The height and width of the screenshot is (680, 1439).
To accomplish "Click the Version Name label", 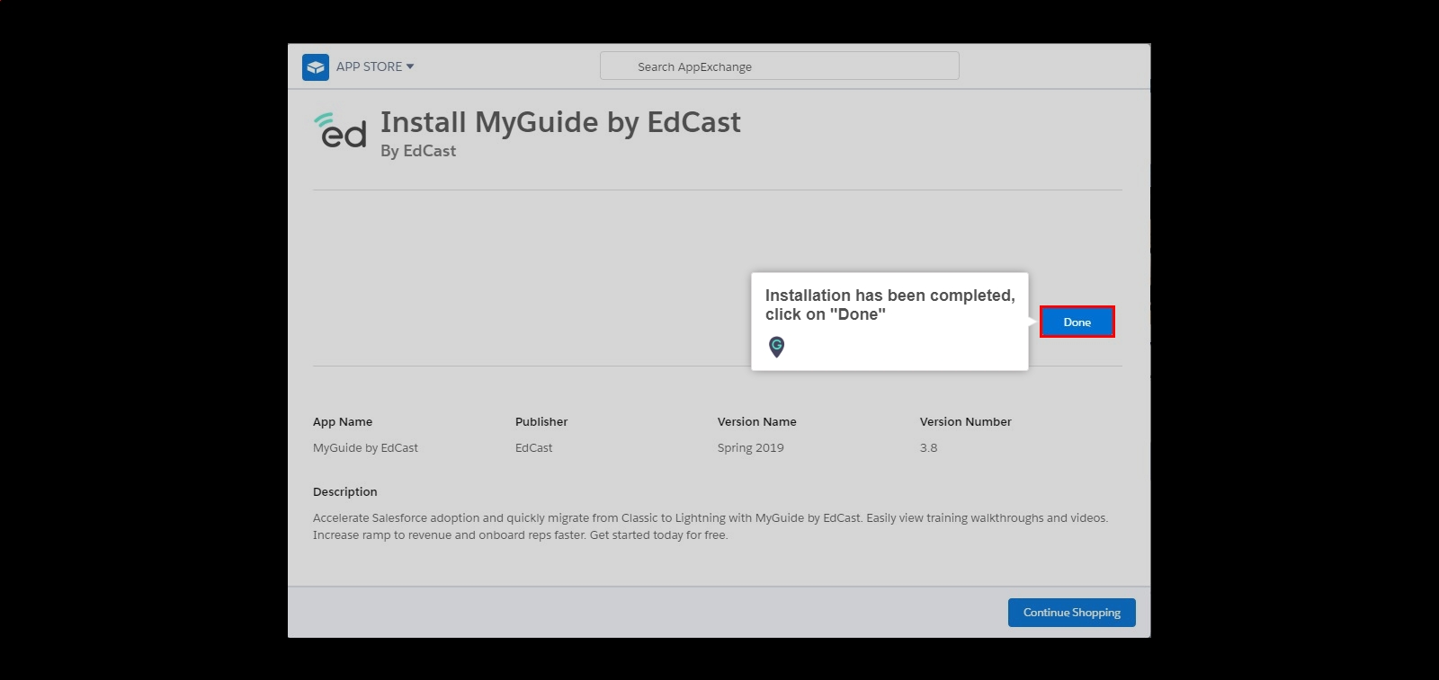I will [757, 421].
